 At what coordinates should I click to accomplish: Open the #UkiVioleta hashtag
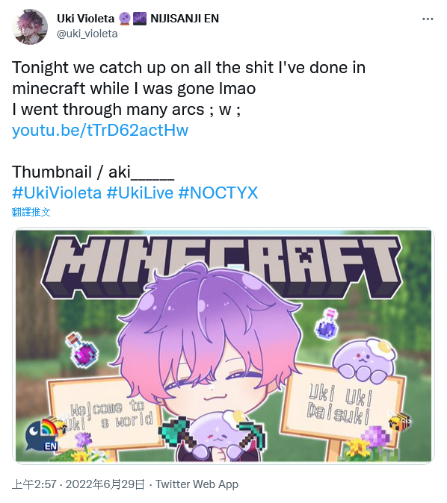tap(57, 193)
